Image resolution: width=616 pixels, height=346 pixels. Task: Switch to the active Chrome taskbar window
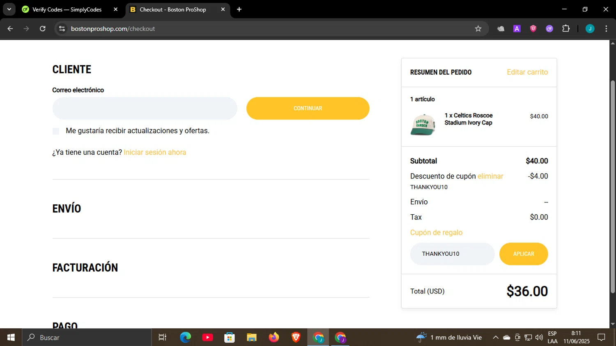click(318, 337)
